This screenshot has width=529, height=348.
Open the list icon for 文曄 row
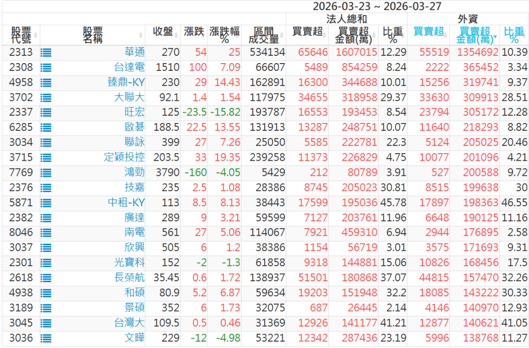(x=46, y=338)
